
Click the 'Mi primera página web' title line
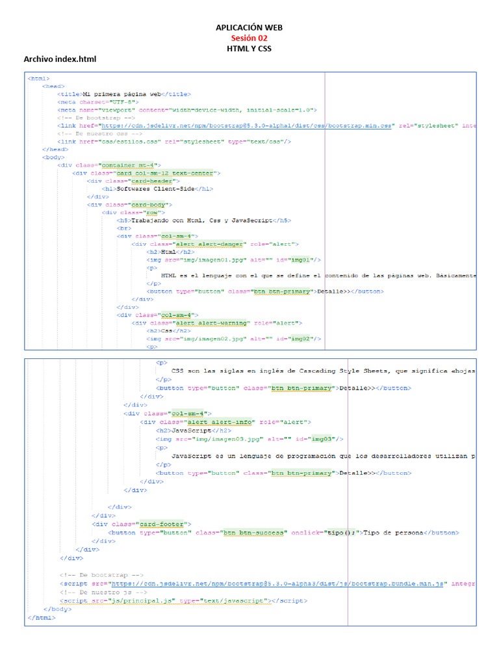point(124,94)
